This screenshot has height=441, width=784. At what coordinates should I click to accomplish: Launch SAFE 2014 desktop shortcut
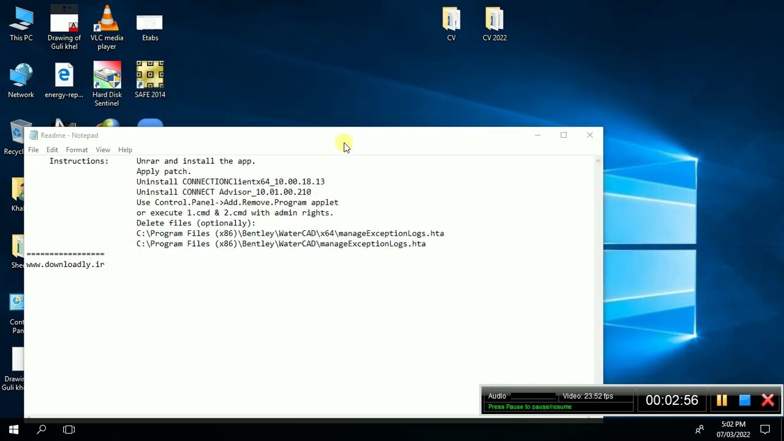[150, 80]
